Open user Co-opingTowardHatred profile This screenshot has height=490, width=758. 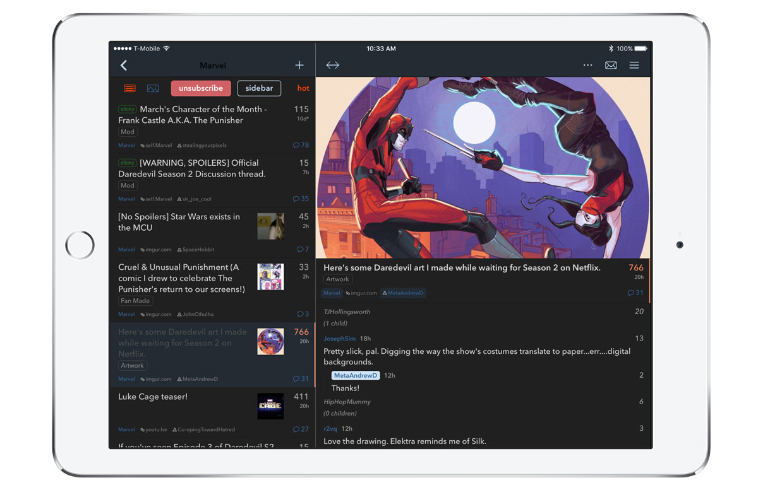pyautogui.click(x=203, y=429)
